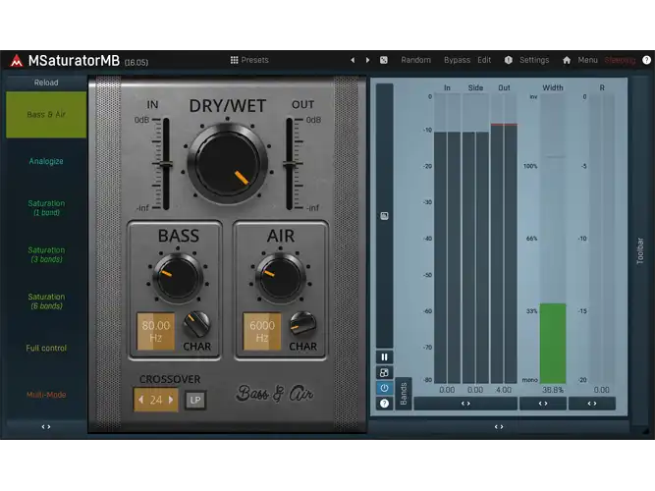Toggle Bypass in the header
The image size is (655, 491).
pyautogui.click(x=457, y=60)
